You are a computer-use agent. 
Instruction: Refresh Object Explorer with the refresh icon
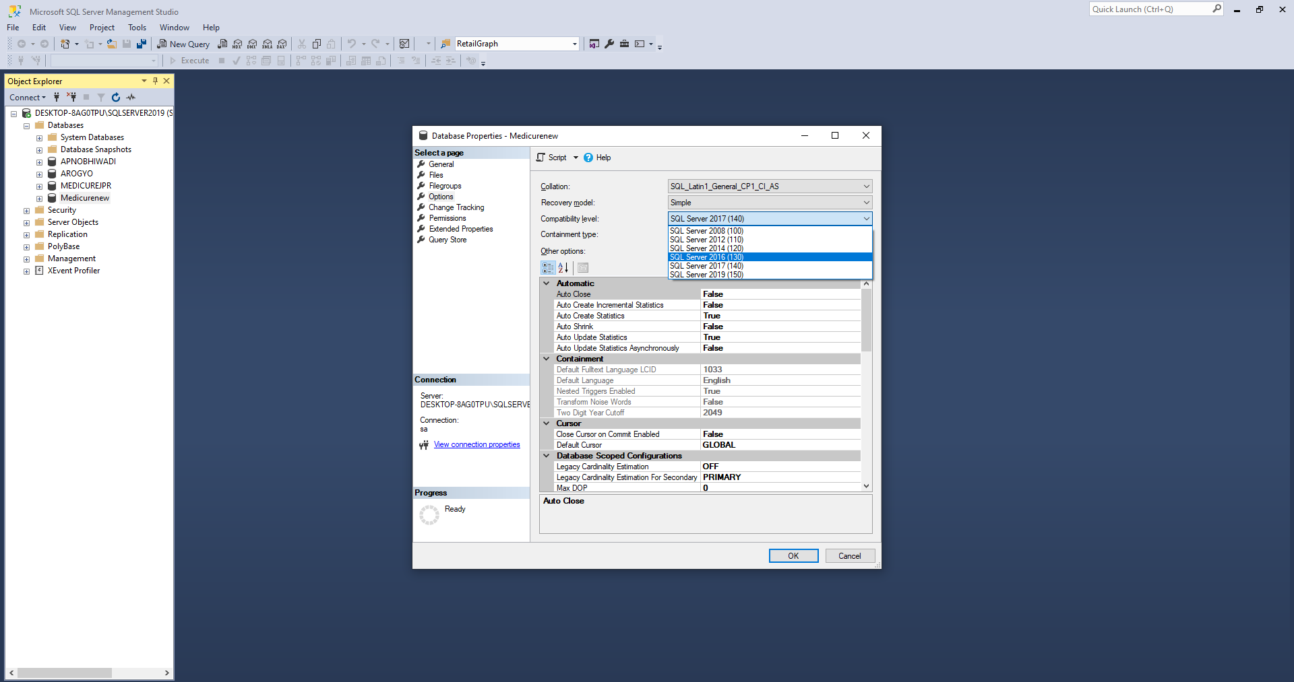(116, 97)
